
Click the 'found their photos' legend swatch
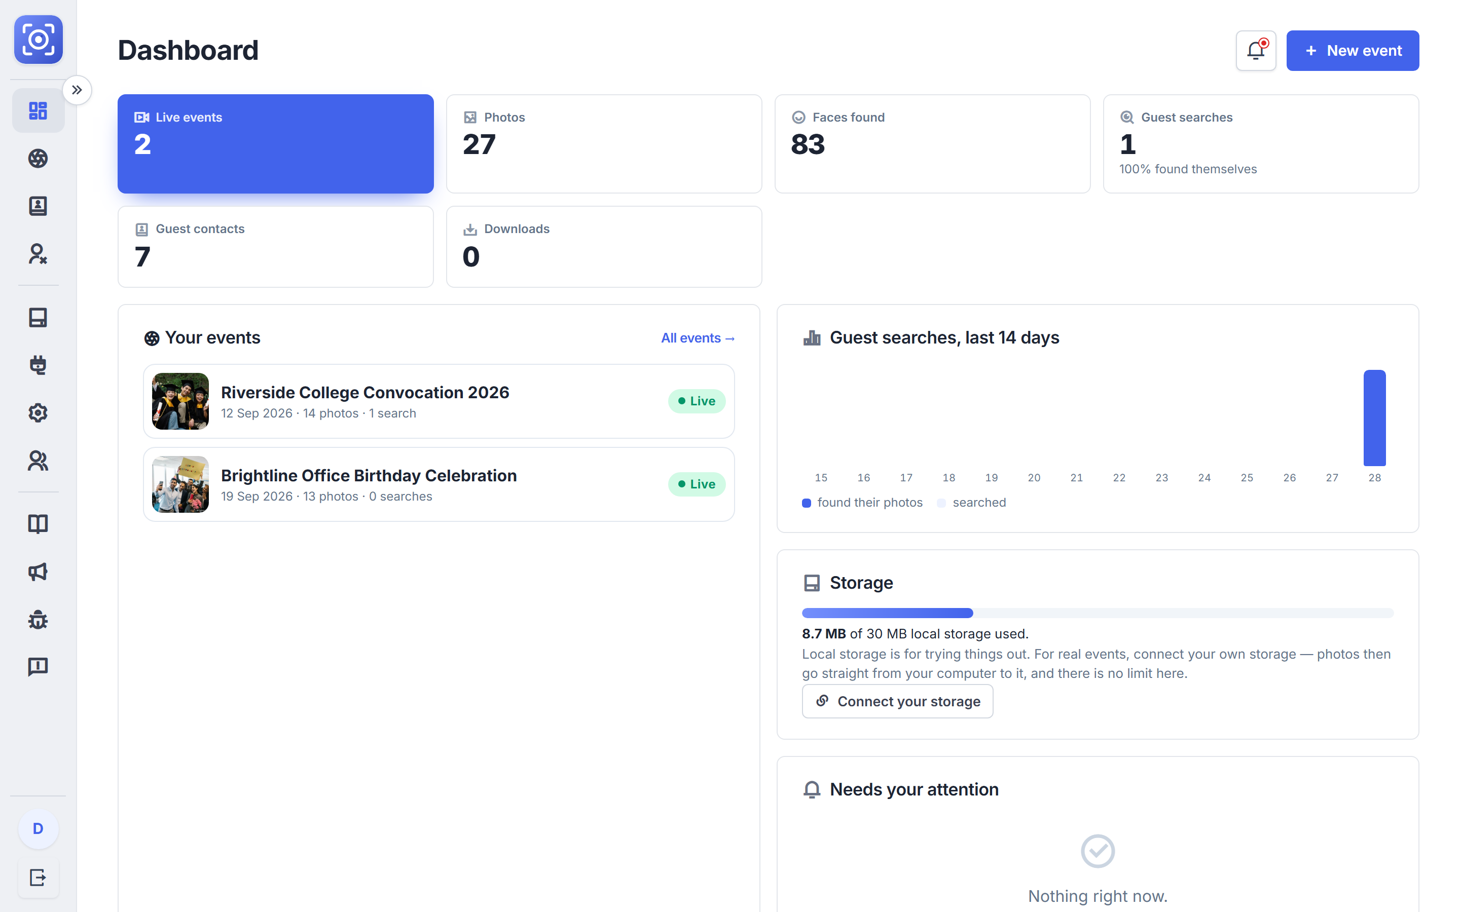tap(806, 503)
